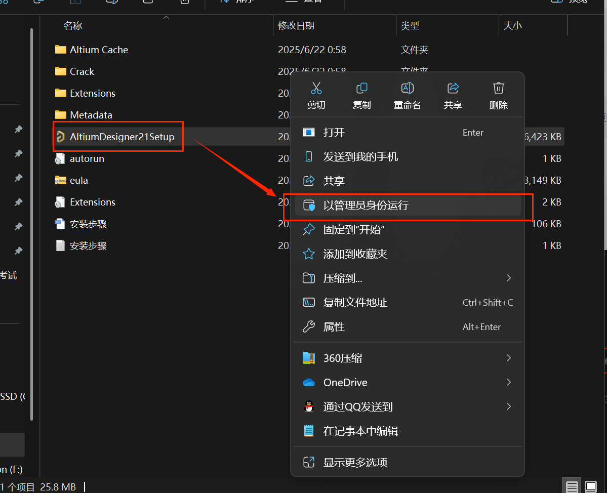Select the 共享 list entry in the menu
607x493 pixels.
tap(408, 181)
